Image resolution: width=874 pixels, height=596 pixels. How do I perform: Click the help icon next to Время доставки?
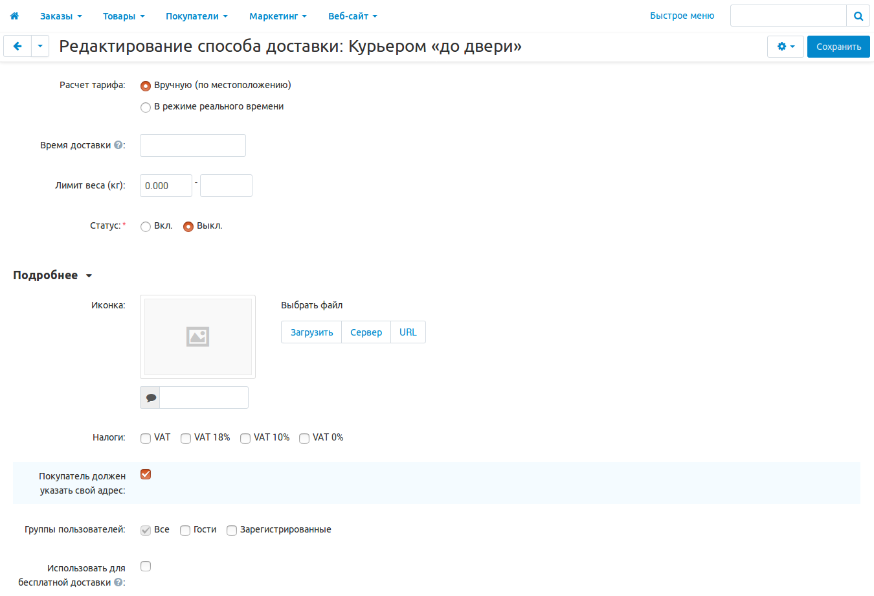pyautogui.click(x=118, y=146)
